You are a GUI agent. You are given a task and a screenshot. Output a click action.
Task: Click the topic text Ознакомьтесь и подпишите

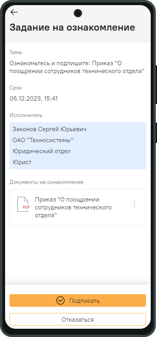[x=51, y=63]
